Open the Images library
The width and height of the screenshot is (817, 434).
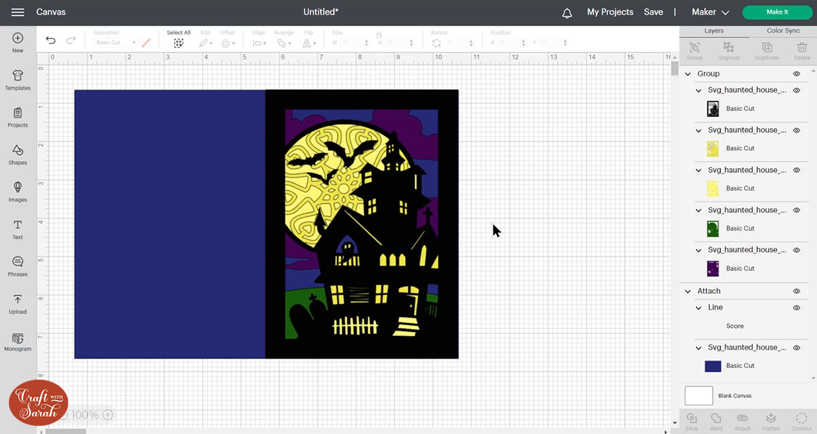tap(18, 191)
